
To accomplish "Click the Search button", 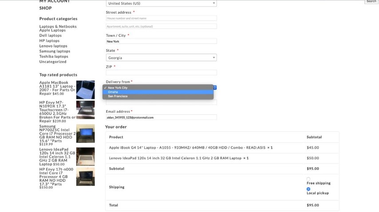I will tap(371, 1).
